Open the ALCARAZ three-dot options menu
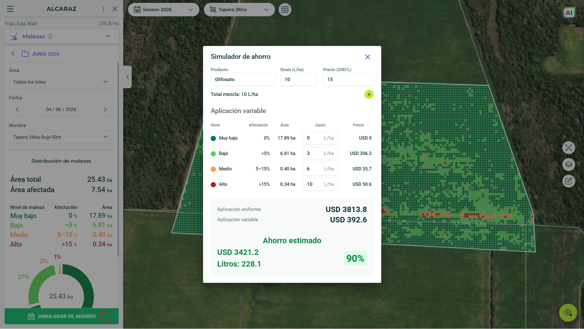This screenshot has width=584, height=329. (x=103, y=9)
